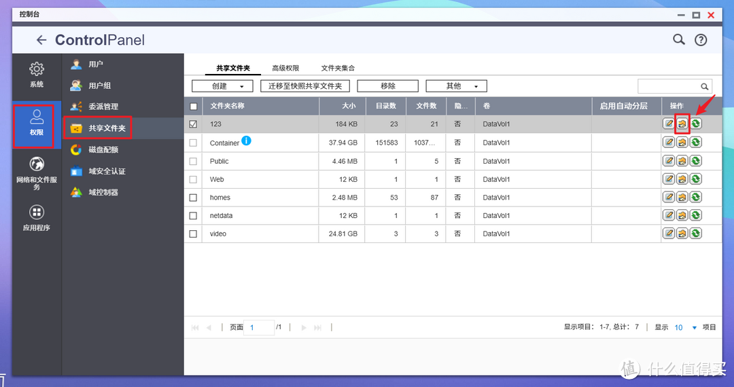The width and height of the screenshot is (734, 387).
Task: Select the 系统 gear icon in sidebar
Action: pyautogui.click(x=37, y=69)
